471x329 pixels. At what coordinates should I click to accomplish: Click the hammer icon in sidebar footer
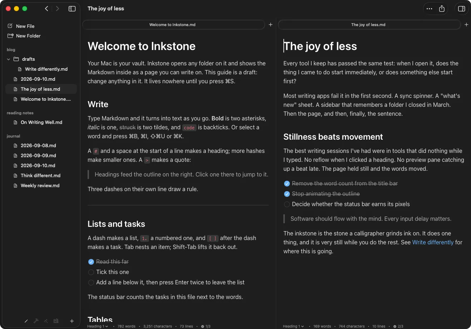[x=36, y=321]
